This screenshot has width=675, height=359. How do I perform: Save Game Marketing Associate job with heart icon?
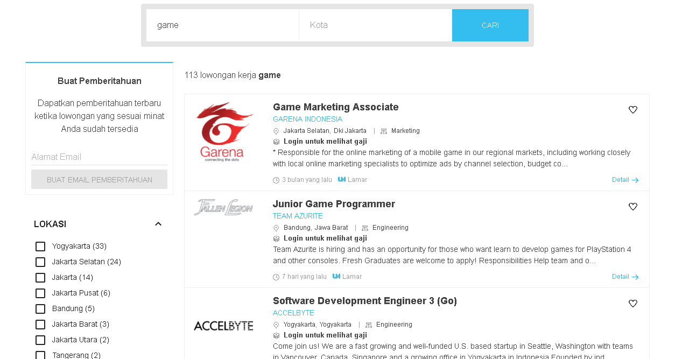633,110
